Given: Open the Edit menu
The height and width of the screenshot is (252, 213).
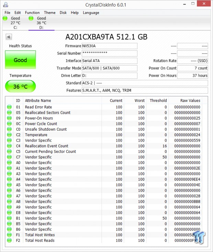Looking at the screenshot, I should tap(18, 13).
